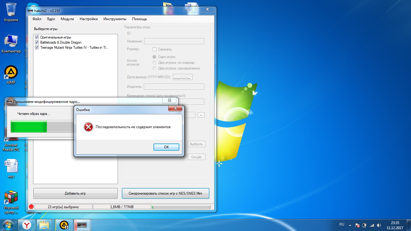
Task: Select the AIMP desktop shortcut
Action: click(x=11, y=75)
